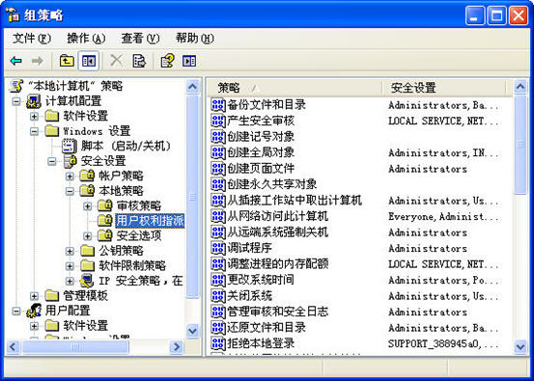Viewport: 534px width, 381px height.
Task: Click the rightmost toolbar pane icon
Action: [x=189, y=61]
